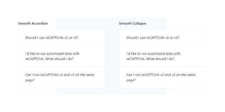This screenshot has width=225, height=112.
Task: Expand first question under Smooth Collapse
Action: 163,38
